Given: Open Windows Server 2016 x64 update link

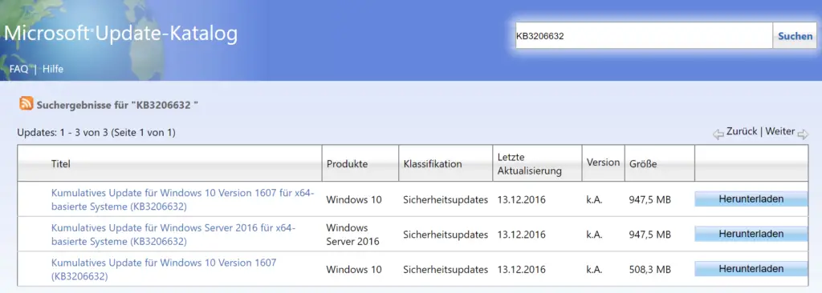Looking at the screenshot, I should pyautogui.click(x=173, y=235).
